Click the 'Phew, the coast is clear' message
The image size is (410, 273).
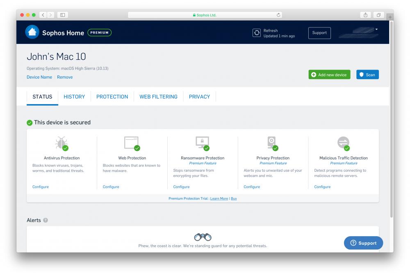(203, 246)
